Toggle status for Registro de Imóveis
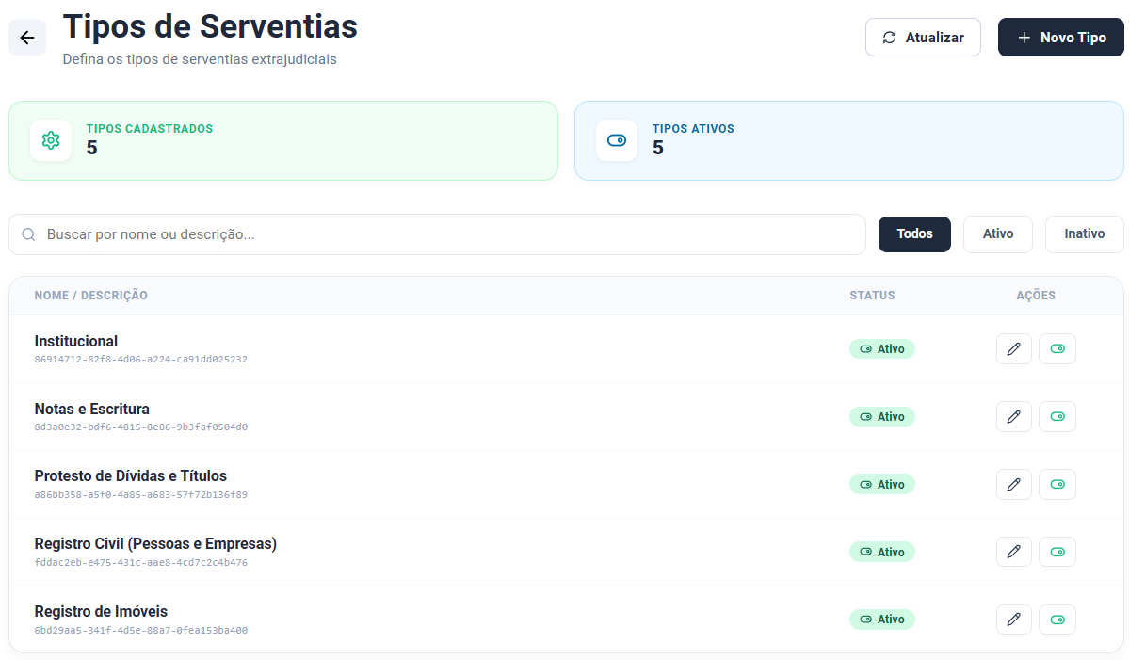Screen dimensions: 1129x660 coord(1057,620)
